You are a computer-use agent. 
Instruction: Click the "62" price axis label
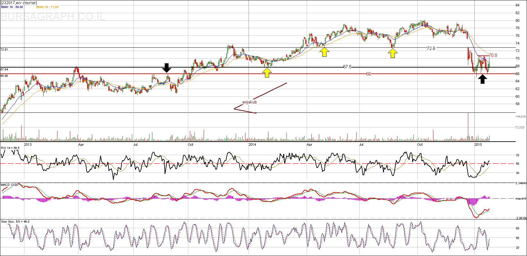click(518, 89)
